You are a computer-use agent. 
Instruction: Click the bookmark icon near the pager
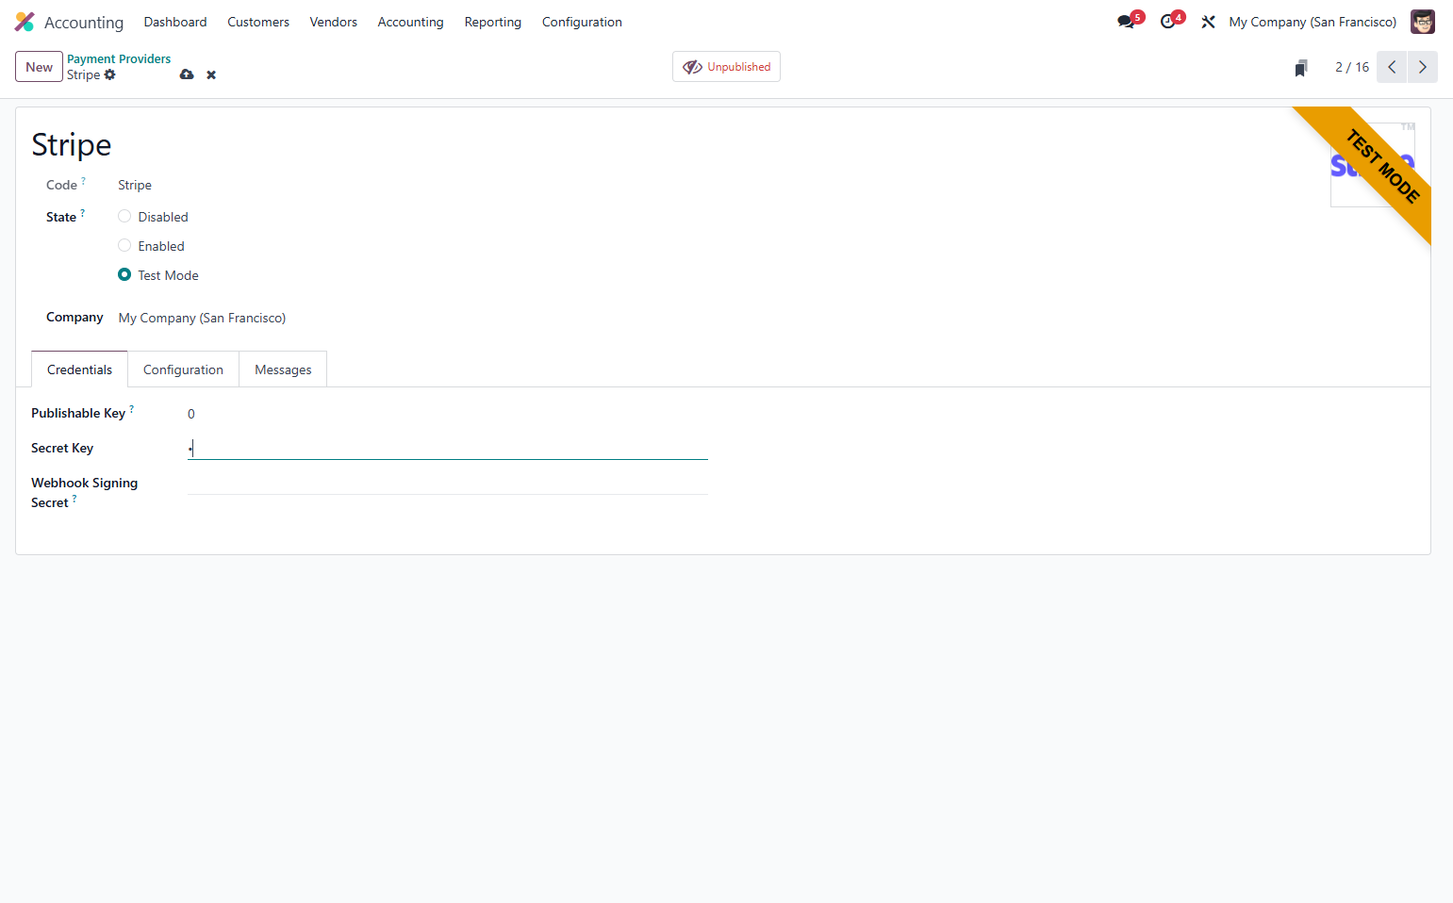tap(1301, 68)
